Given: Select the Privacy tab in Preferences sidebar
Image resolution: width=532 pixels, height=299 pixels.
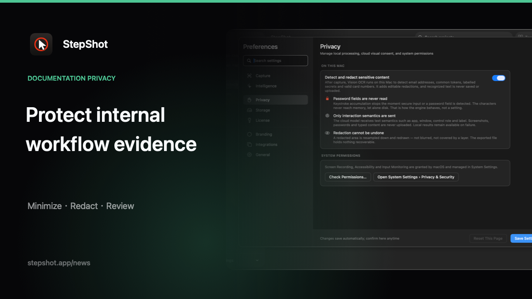Looking at the screenshot, I should [x=275, y=100].
